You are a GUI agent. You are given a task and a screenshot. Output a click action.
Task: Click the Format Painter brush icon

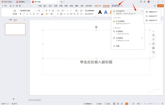click(x=15, y=11)
